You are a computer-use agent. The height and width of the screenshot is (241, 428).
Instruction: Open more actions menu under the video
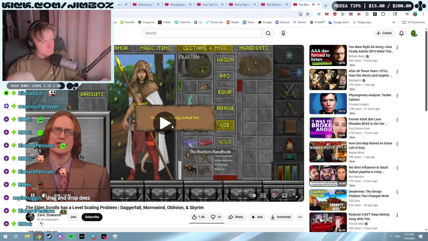pyautogui.click(x=300, y=217)
